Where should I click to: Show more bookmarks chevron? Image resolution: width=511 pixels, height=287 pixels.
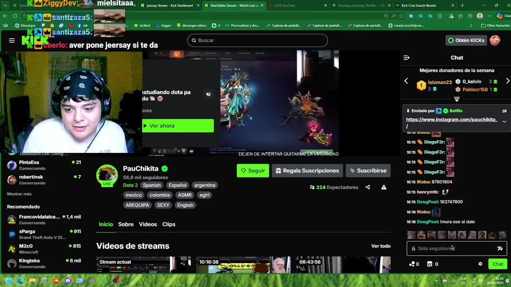pos(471,25)
